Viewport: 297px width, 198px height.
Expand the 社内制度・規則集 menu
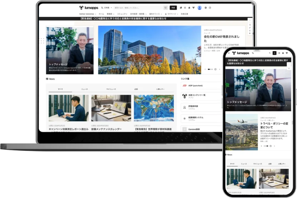(x=138, y=14)
